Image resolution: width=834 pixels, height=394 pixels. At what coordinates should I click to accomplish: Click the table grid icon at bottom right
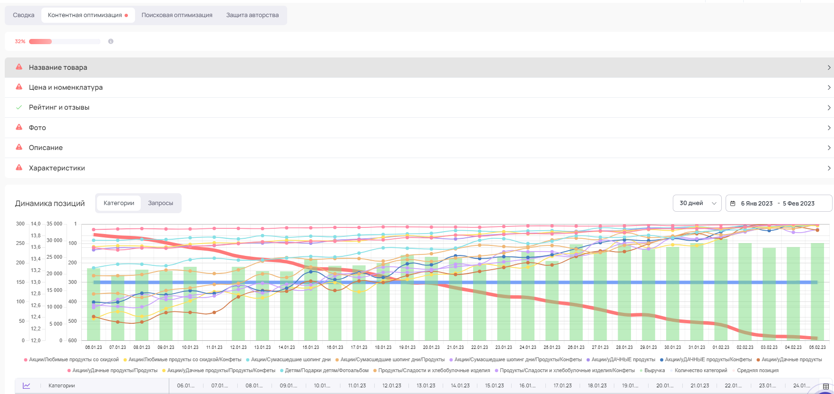click(x=826, y=386)
